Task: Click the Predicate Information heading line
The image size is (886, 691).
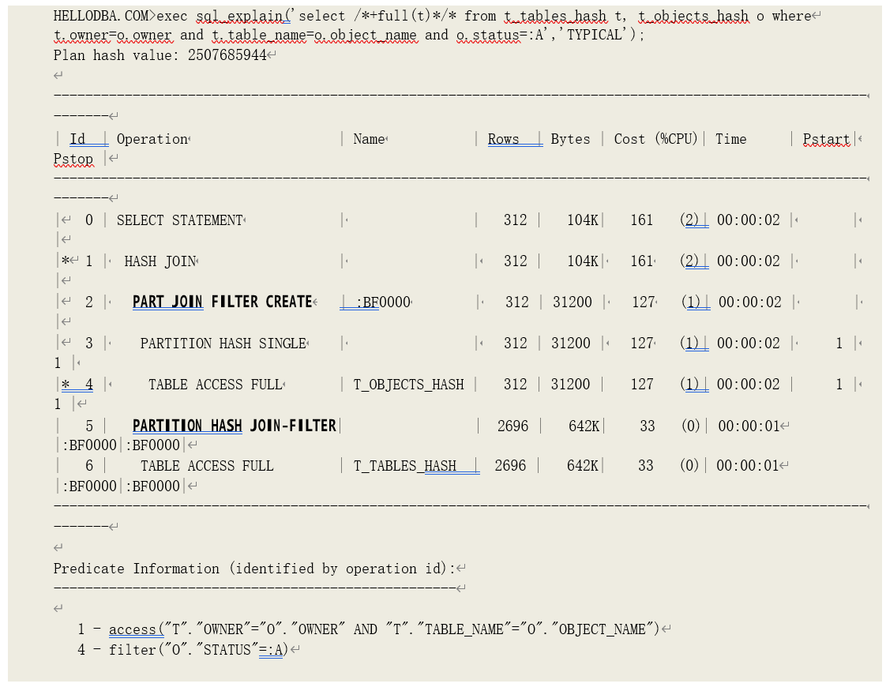Action: 253,569
